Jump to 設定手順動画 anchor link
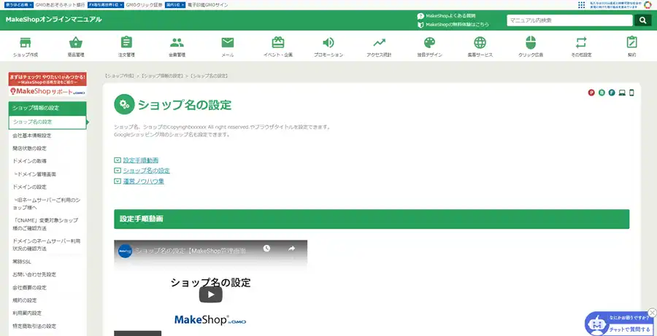 tap(141, 160)
